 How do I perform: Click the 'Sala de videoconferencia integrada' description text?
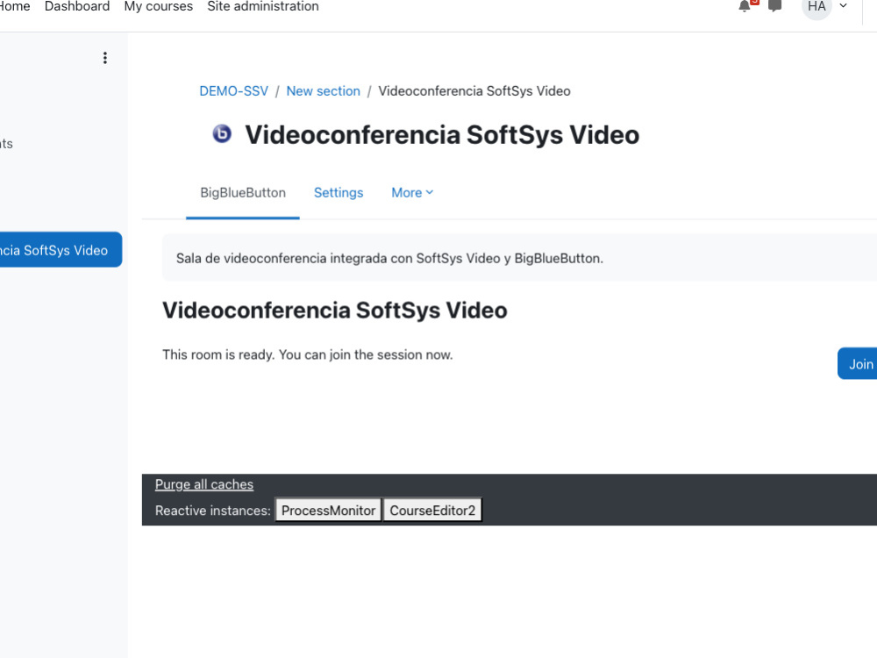(390, 259)
